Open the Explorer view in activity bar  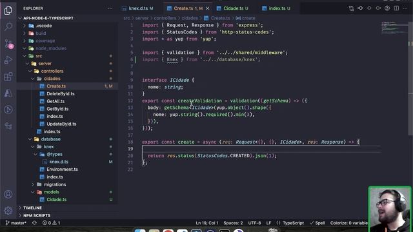[x=8, y=10]
